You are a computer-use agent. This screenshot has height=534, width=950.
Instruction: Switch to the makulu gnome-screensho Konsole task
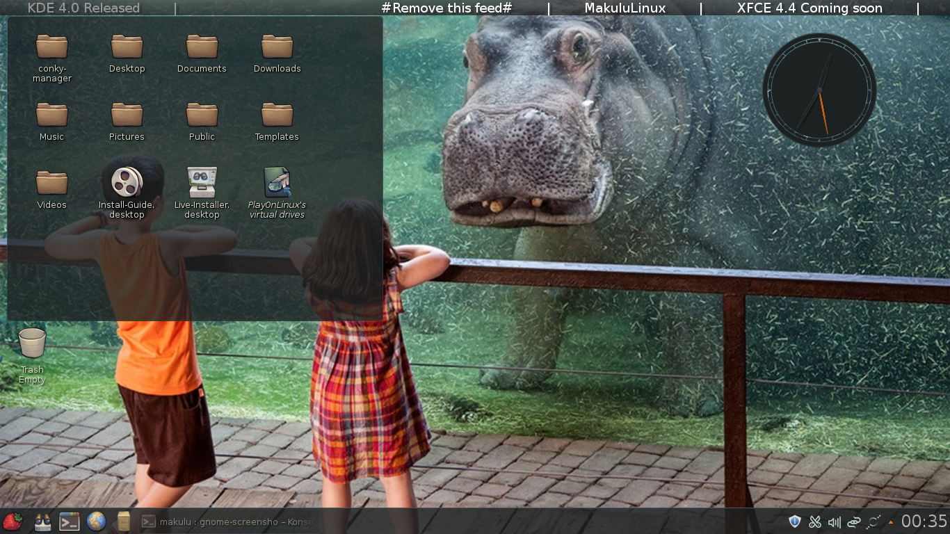[226, 521]
